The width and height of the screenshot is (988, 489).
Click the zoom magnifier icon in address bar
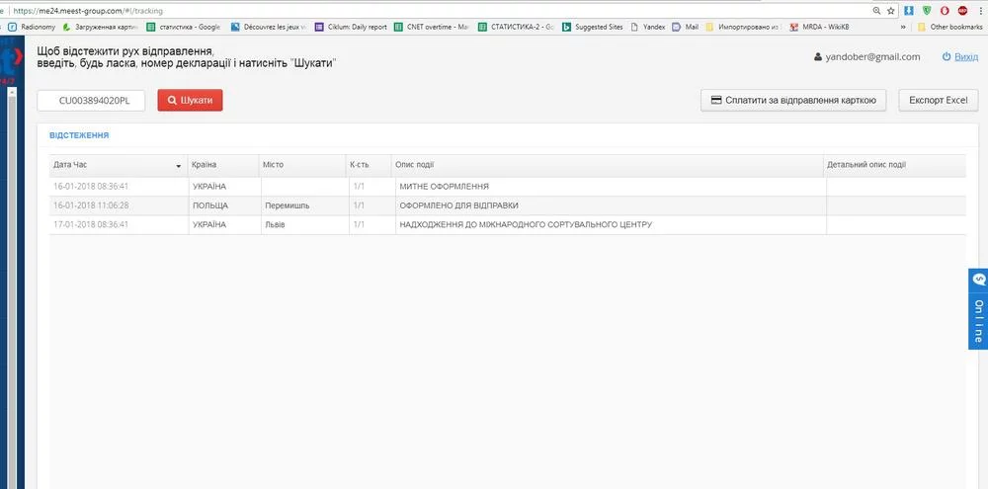(x=876, y=11)
